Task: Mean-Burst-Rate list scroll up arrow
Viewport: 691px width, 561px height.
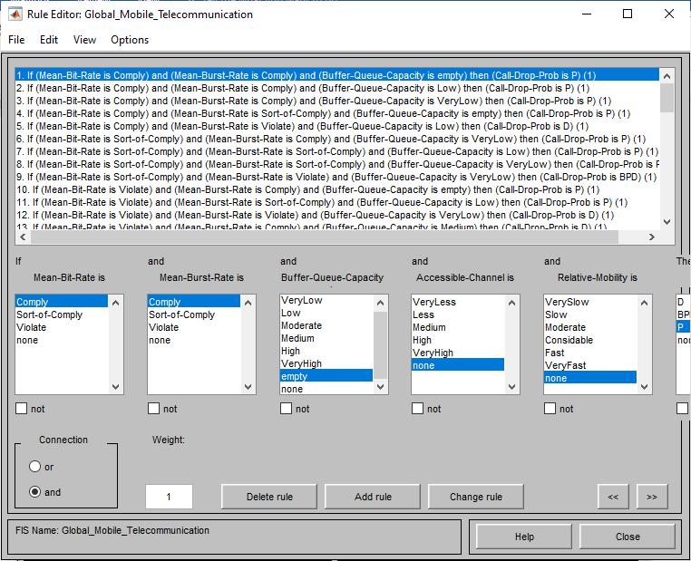Action: click(248, 303)
